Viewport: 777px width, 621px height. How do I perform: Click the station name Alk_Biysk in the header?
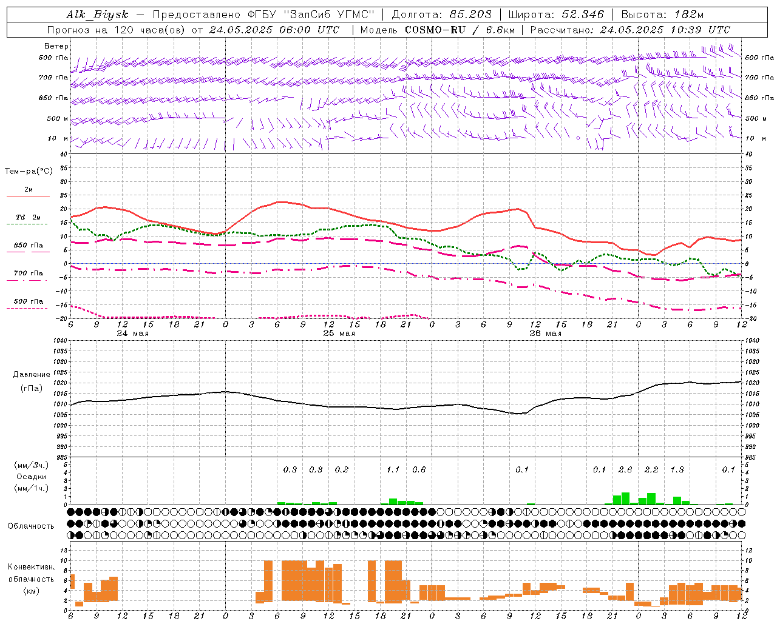point(97,15)
